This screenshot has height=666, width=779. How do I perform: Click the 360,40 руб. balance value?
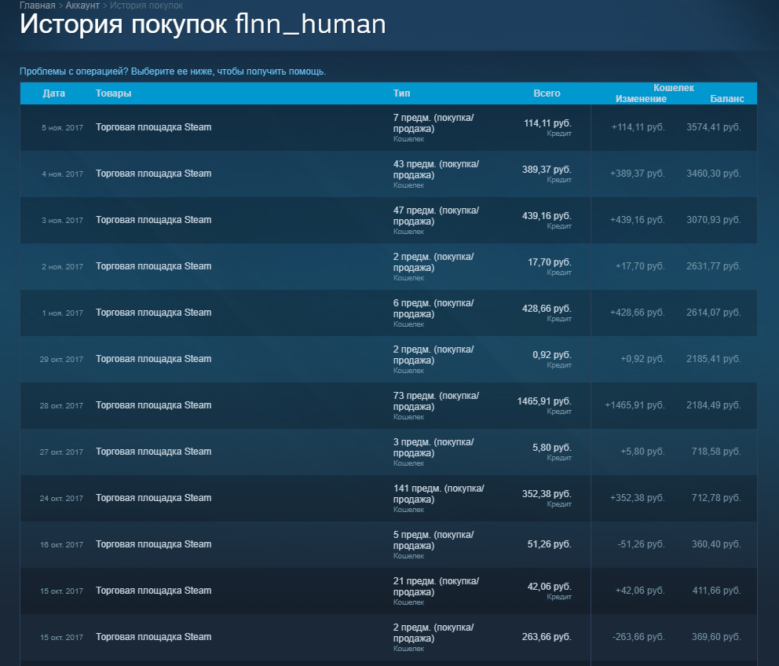pos(716,544)
